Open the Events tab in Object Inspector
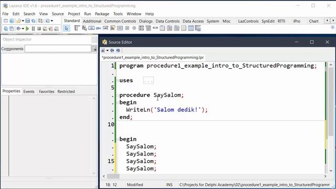 pyautogui.click(x=29, y=91)
